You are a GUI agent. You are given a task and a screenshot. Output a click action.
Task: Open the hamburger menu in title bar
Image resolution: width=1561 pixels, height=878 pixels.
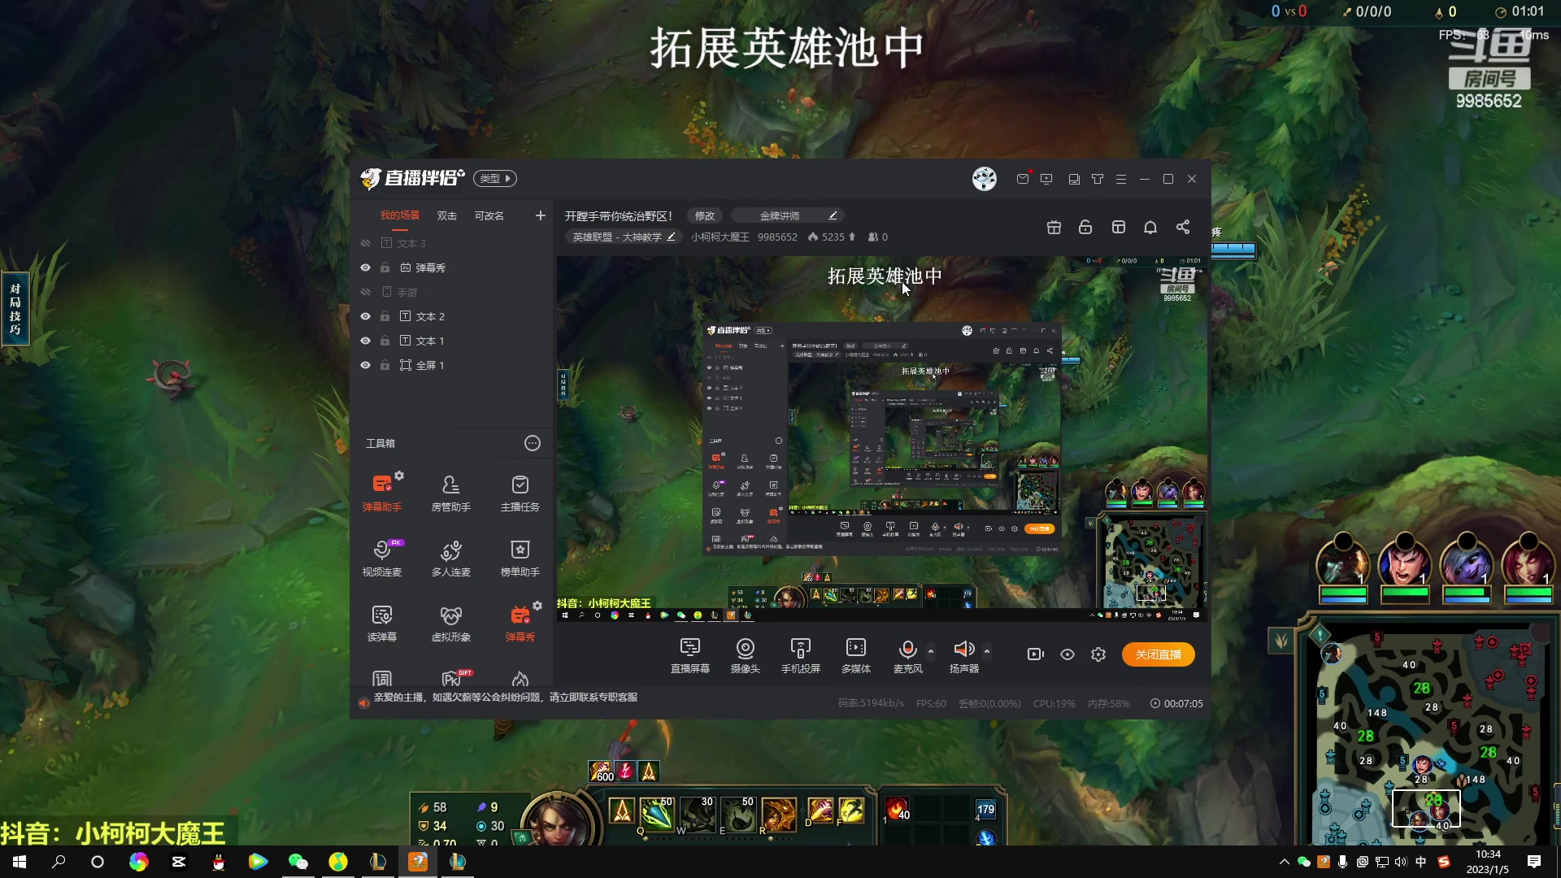tap(1121, 179)
